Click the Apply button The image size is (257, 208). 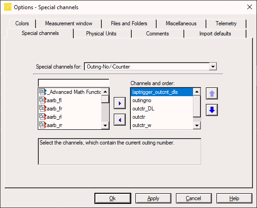[153, 198]
